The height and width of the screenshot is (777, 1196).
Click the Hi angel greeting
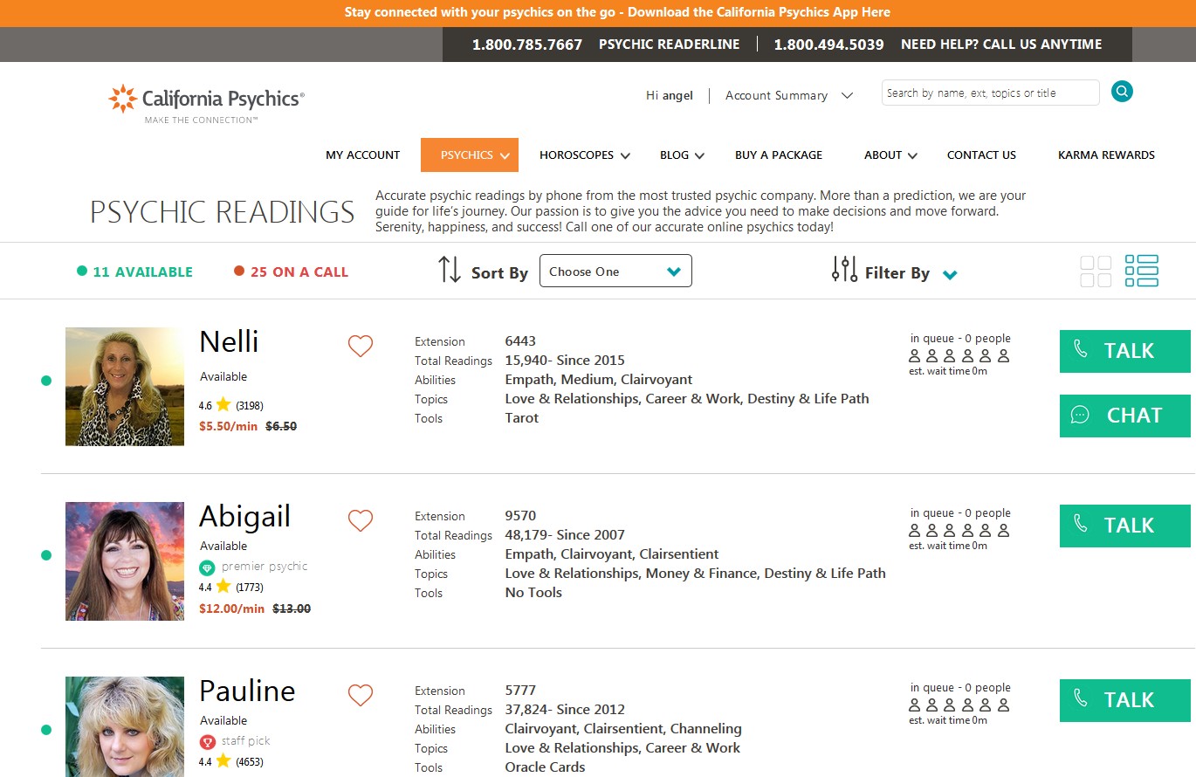[670, 96]
